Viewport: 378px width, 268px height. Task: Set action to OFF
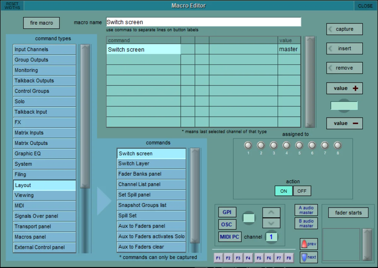click(302, 191)
